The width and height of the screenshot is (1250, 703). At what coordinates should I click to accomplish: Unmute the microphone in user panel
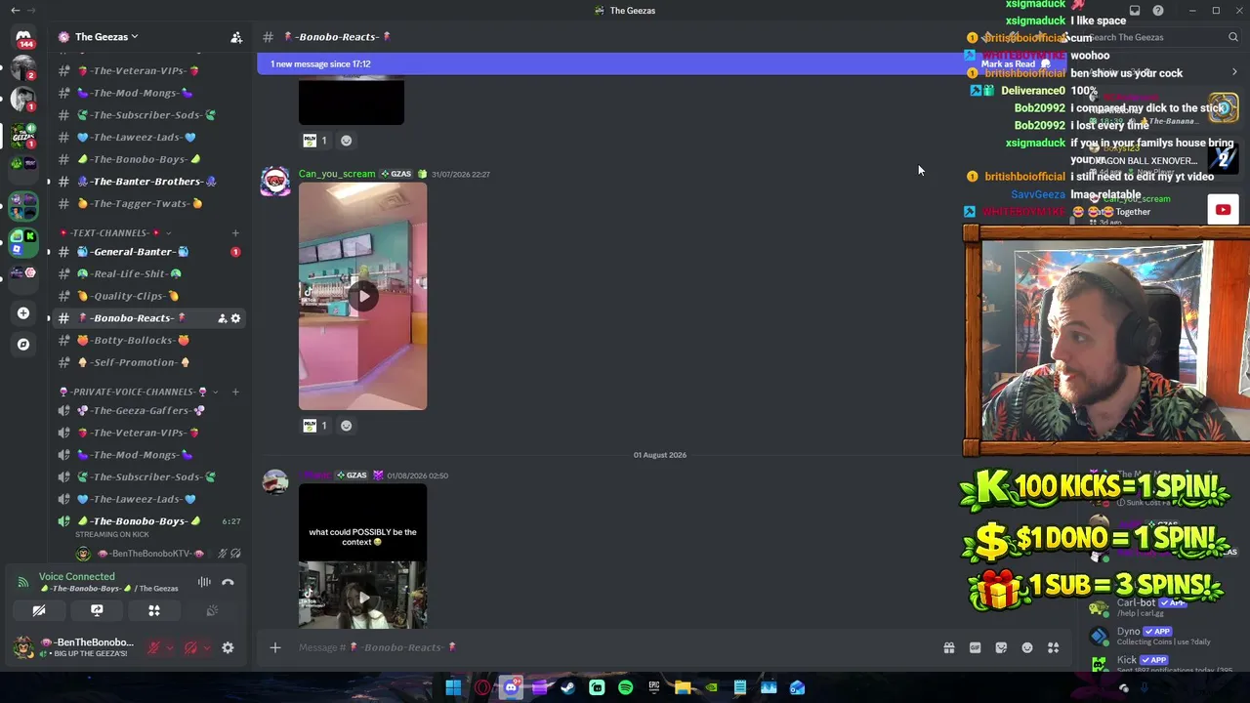pos(153,647)
